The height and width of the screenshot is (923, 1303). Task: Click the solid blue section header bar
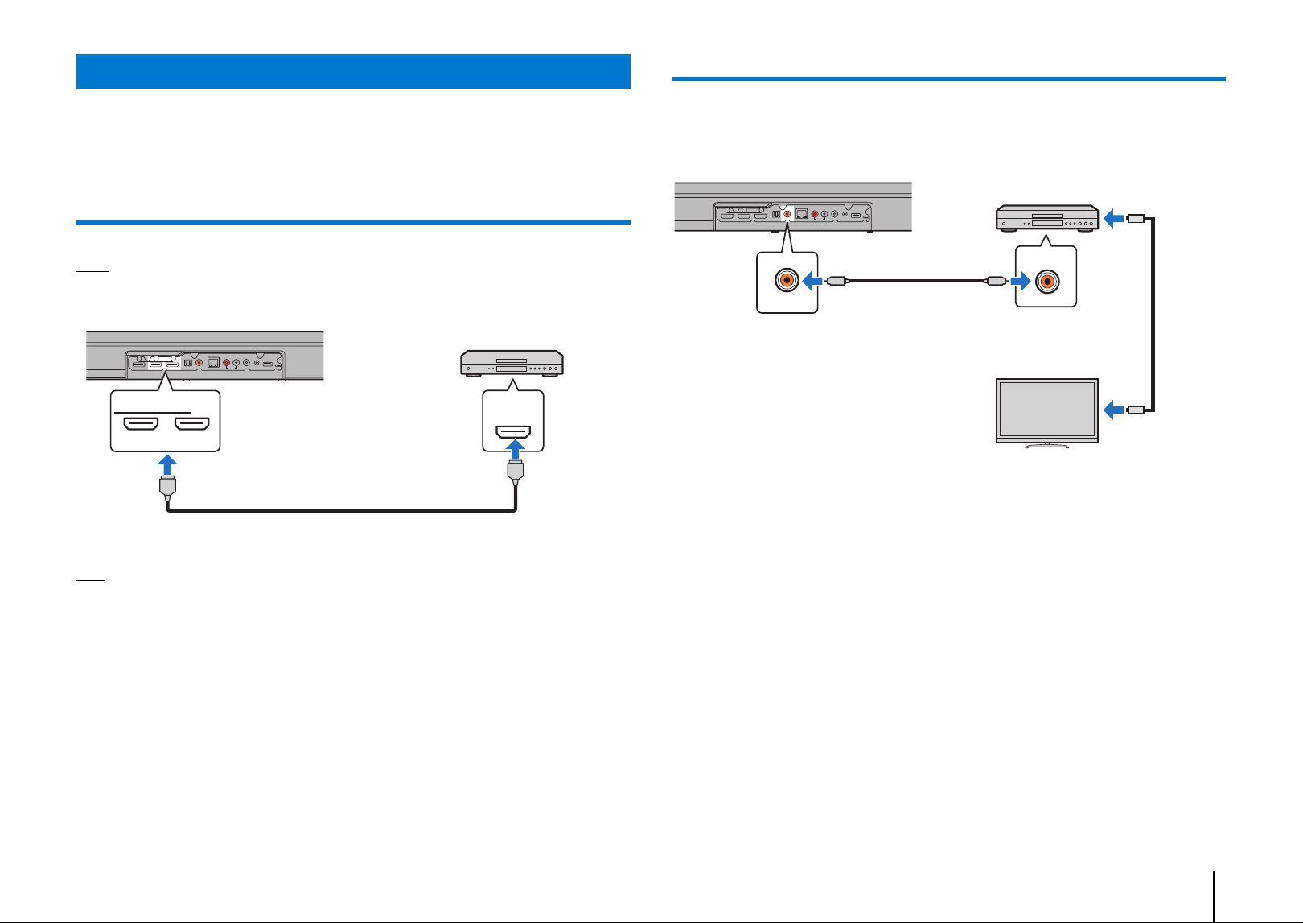tap(353, 71)
